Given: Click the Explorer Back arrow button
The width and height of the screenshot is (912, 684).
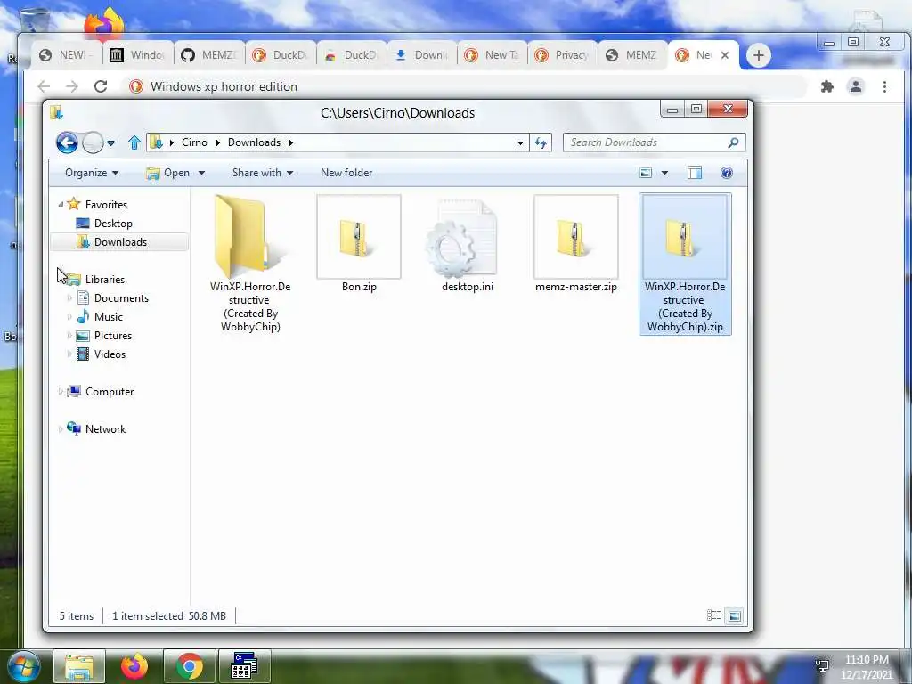Looking at the screenshot, I should 67,142.
